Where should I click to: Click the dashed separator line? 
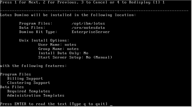tap(94, 11)
